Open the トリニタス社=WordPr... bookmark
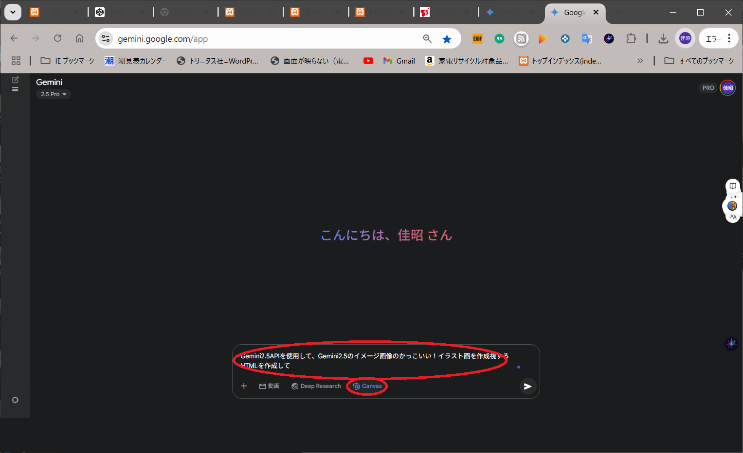 click(x=217, y=61)
